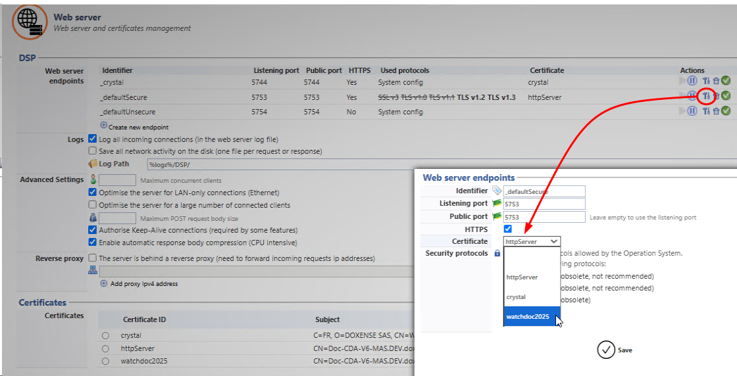Viewport: 737px width, 376px height.
Task: Click green checkmark status of _crystal endpoint
Action: coord(726,81)
